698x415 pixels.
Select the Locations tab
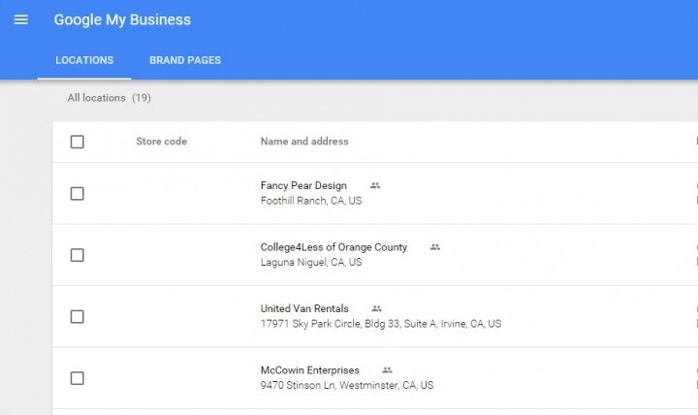(84, 60)
